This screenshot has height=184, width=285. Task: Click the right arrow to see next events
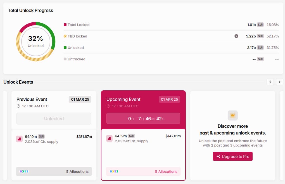(279, 82)
